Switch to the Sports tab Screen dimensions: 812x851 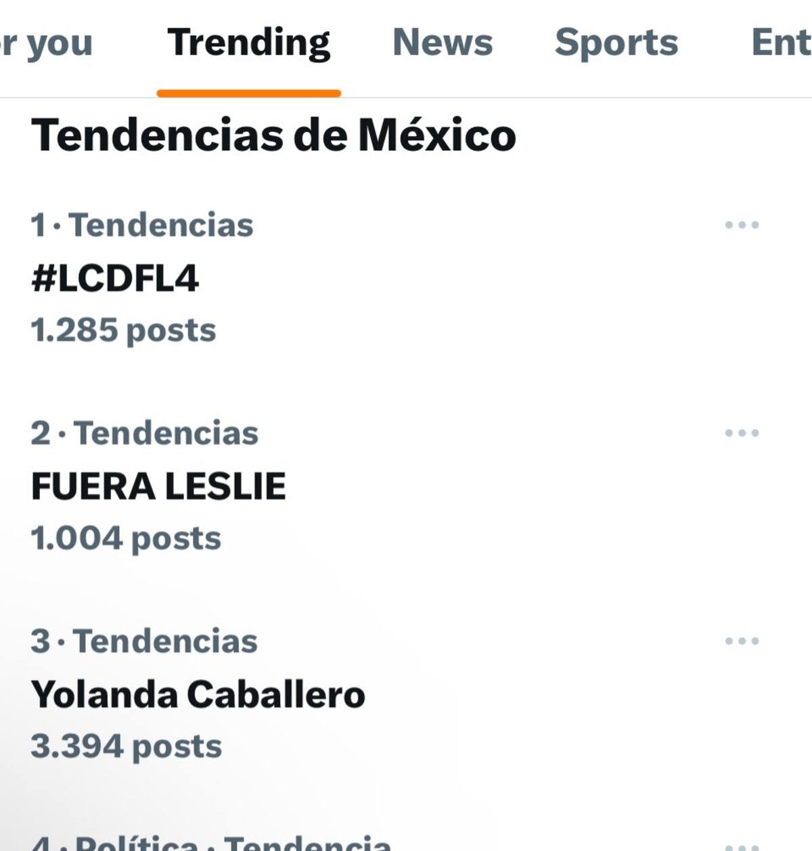[x=616, y=43]
